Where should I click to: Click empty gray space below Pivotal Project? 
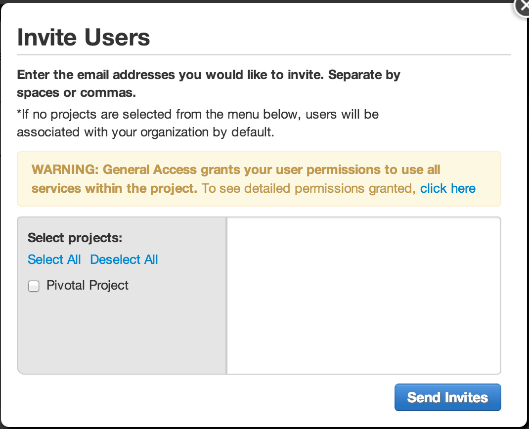(122, 332)
